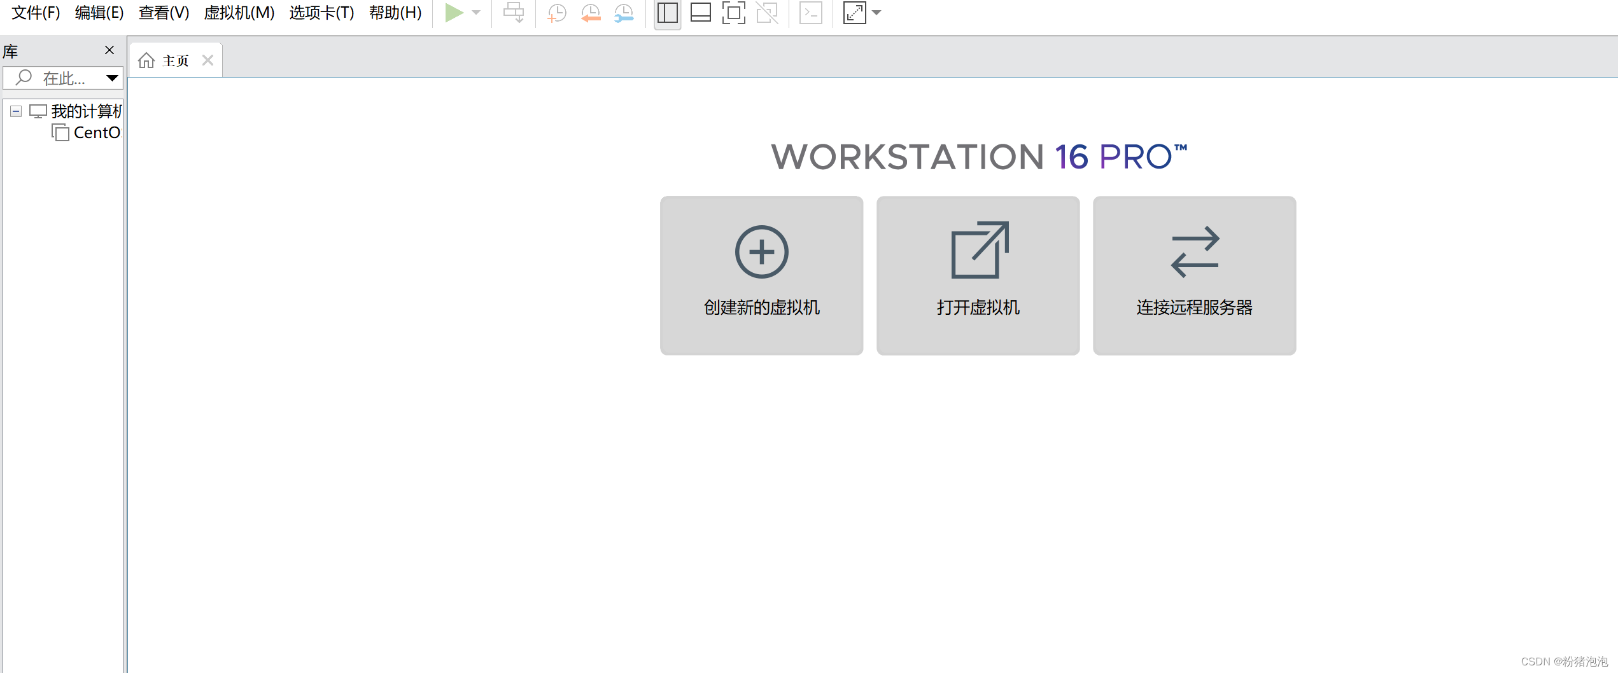
Task: Toggle the library sidebar view icon
Action: pyautogui.click(x=667, y=13)
